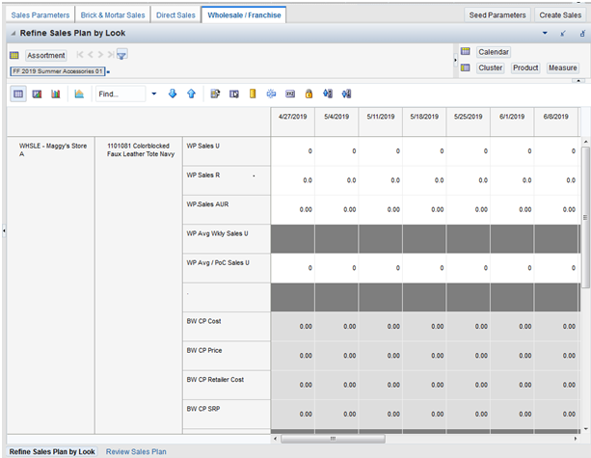Select the WP Sales U row label

(x=227, y=150)
